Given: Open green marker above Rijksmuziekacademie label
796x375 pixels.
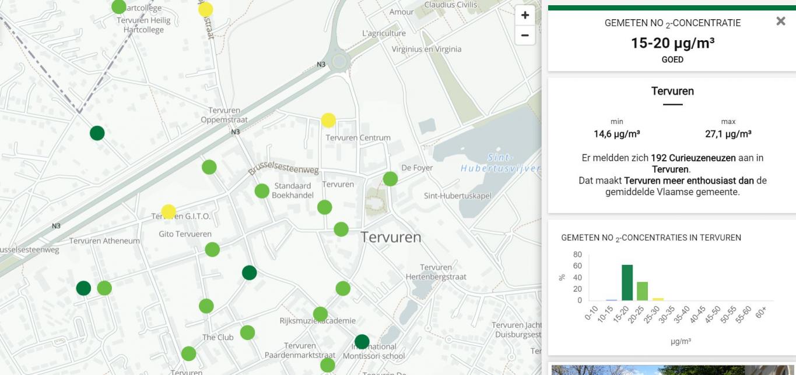Looking at the screenshot, I should [320, 314].
